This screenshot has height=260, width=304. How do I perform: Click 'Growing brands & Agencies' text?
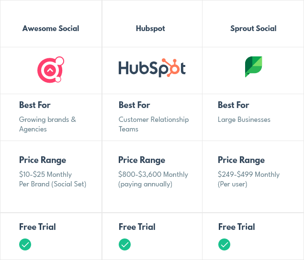[47, 124]
